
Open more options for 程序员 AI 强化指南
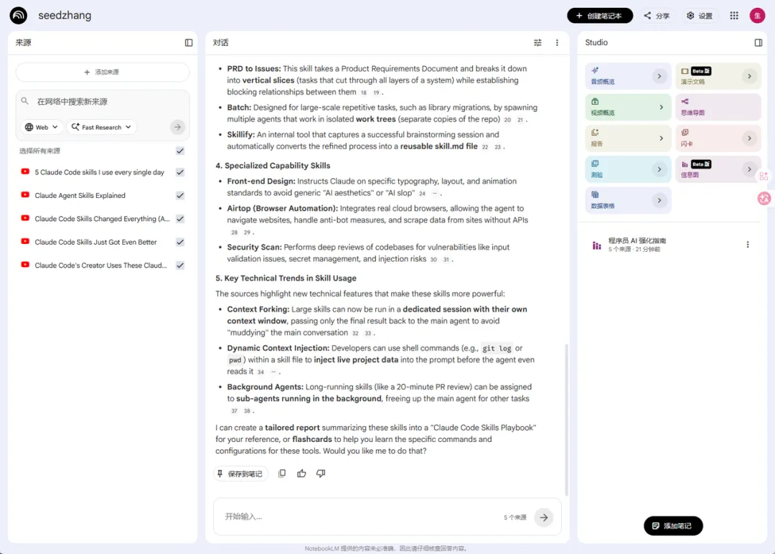[x=748, y=245]
